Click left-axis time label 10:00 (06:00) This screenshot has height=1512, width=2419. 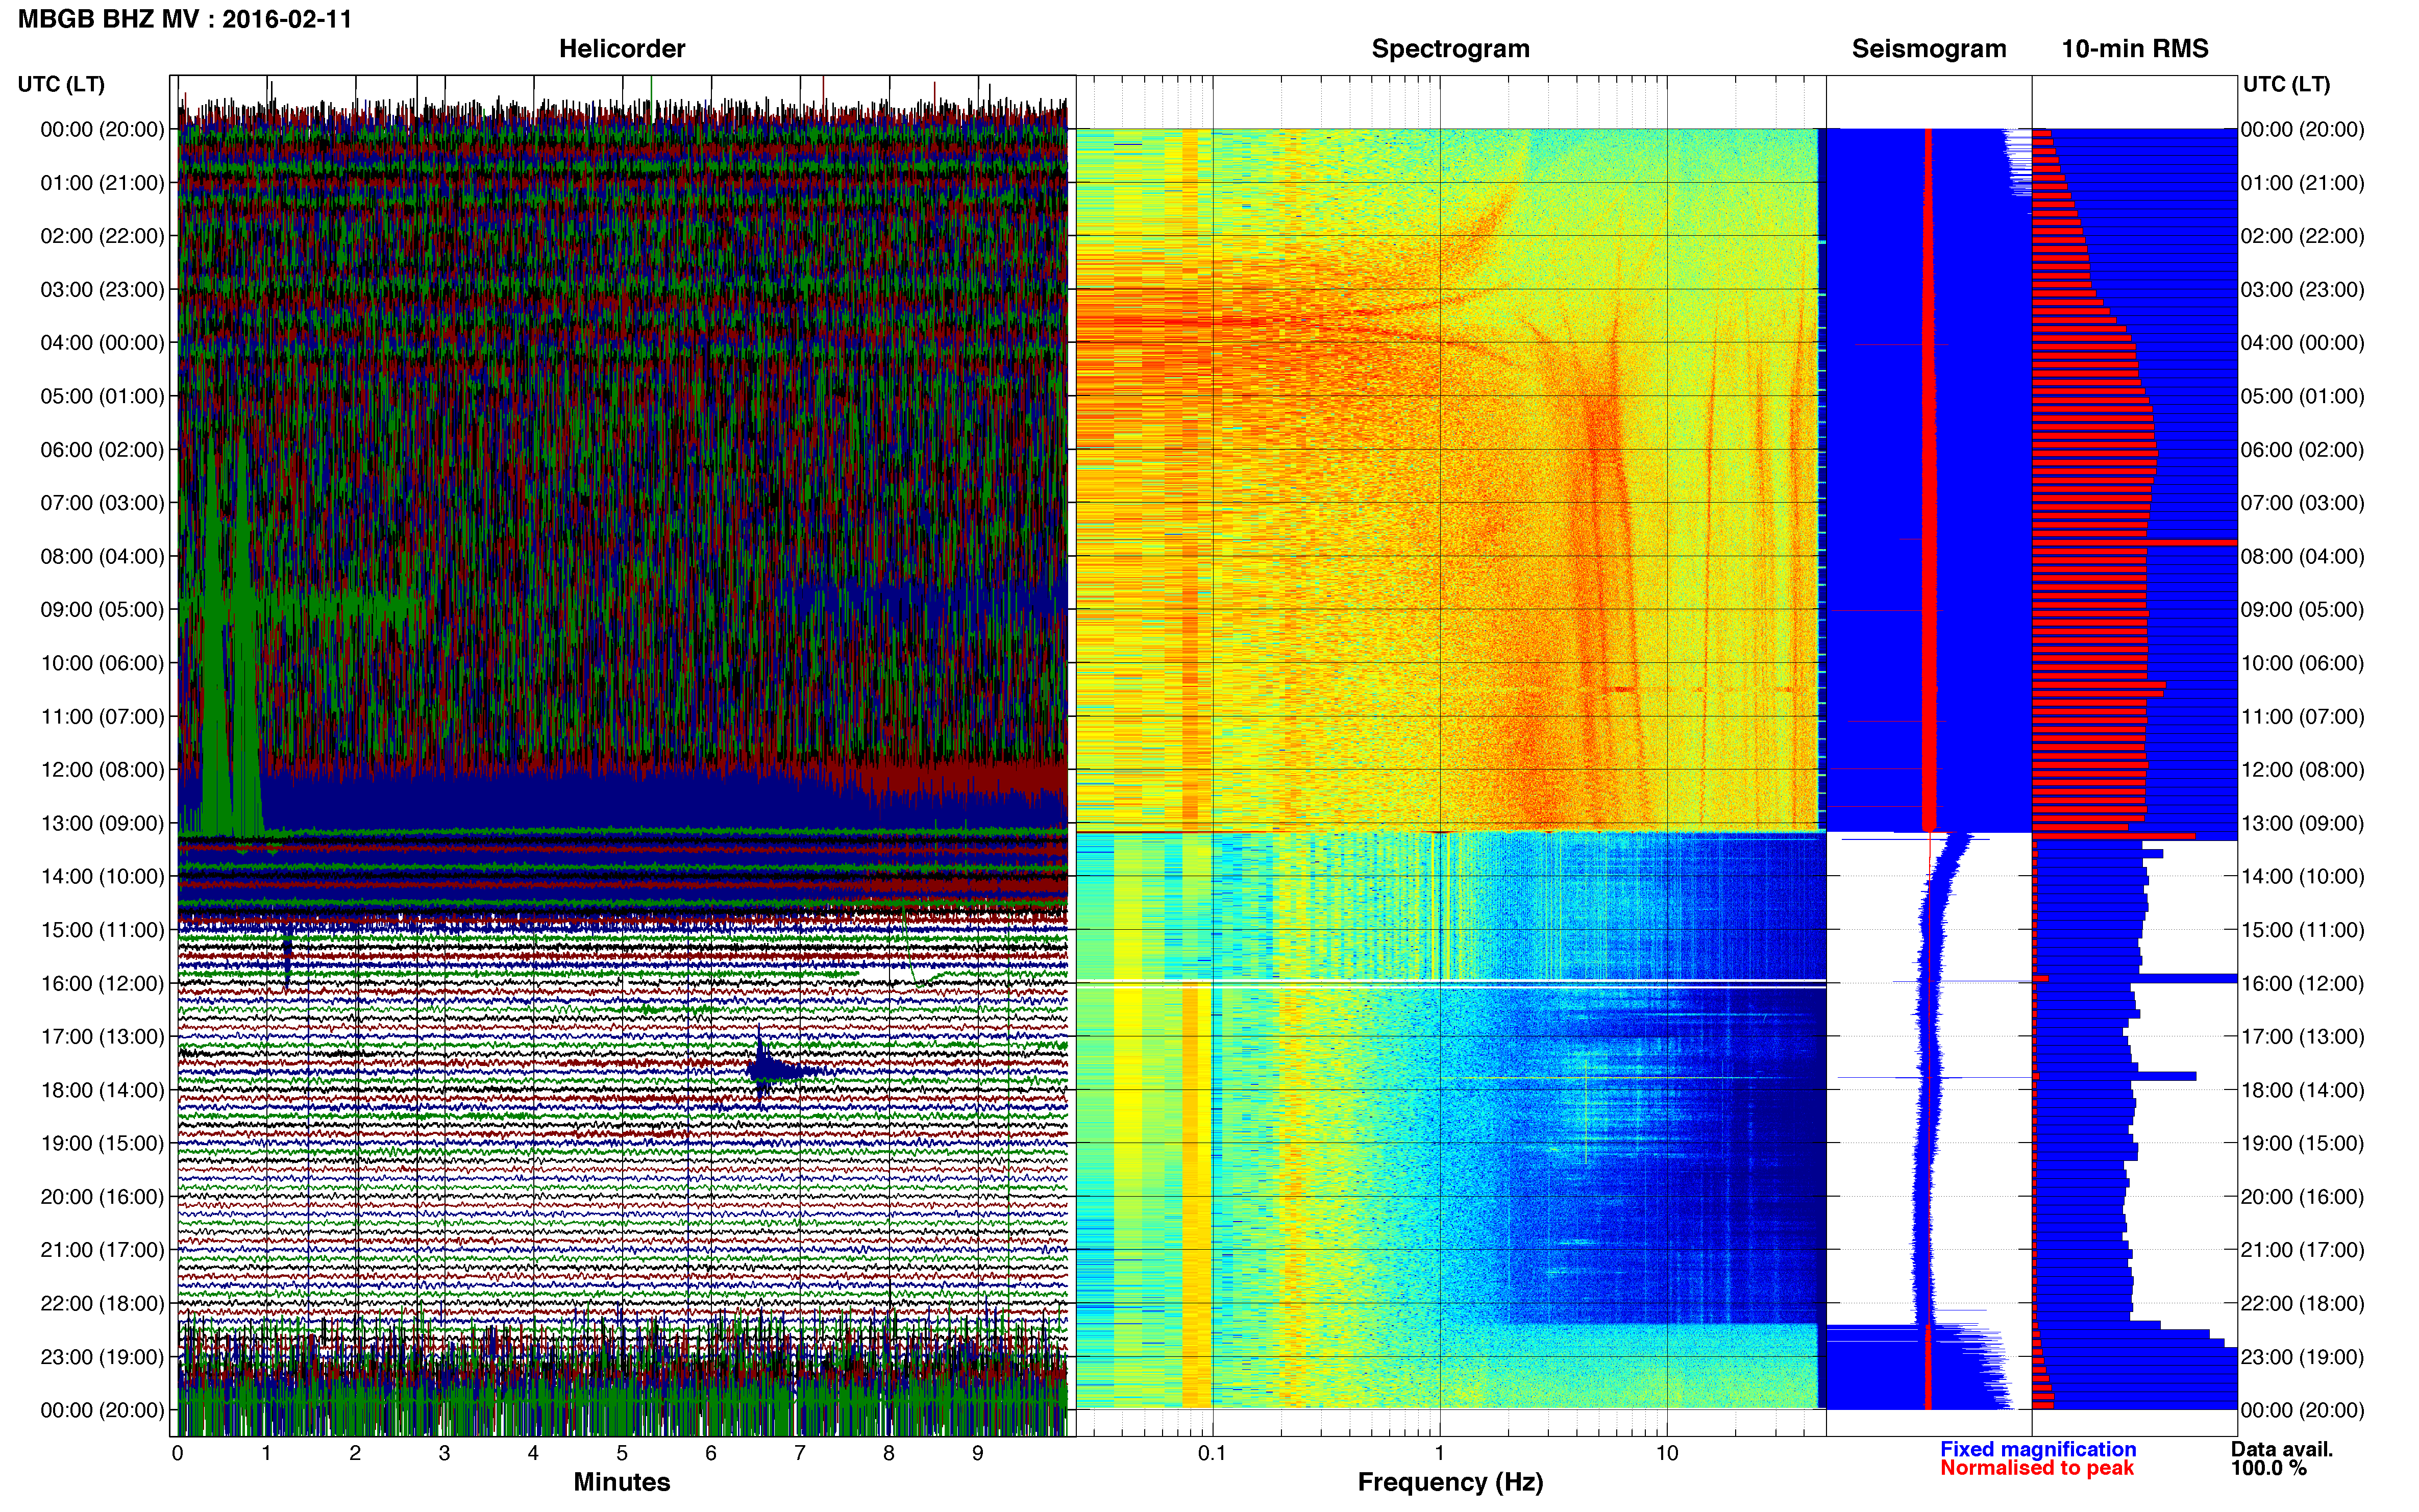102,663
